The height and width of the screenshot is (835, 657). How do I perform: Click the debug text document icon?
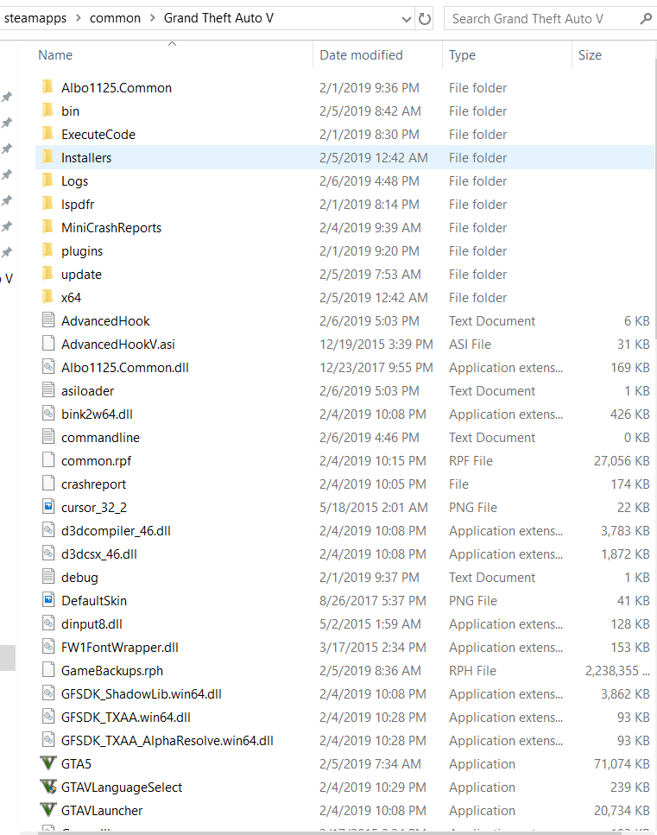coord(48,577)
